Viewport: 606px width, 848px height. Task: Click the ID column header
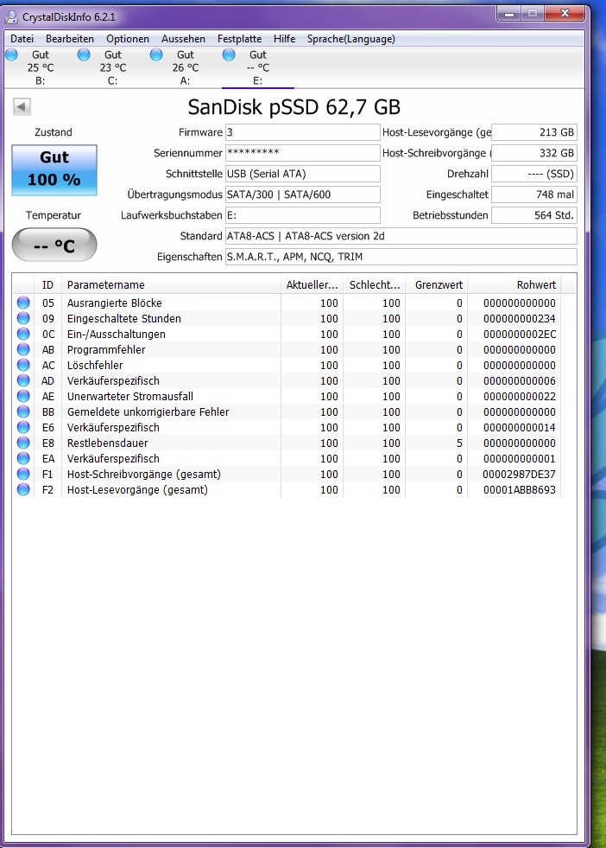click(47, 285)
